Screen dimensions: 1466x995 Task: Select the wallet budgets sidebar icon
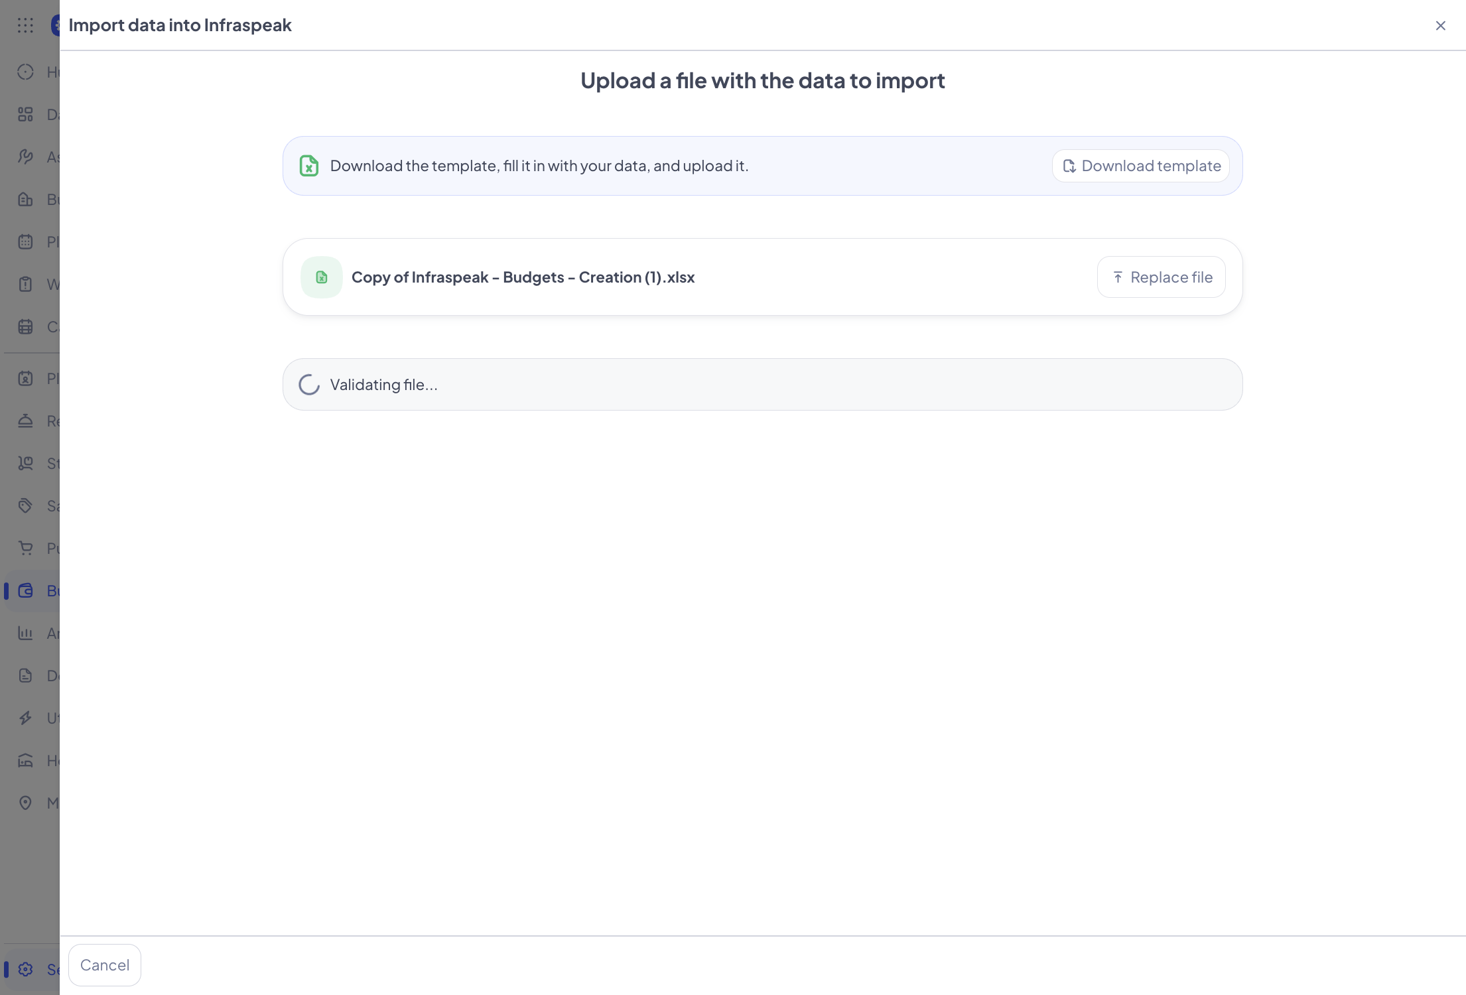tap(25, 591)
